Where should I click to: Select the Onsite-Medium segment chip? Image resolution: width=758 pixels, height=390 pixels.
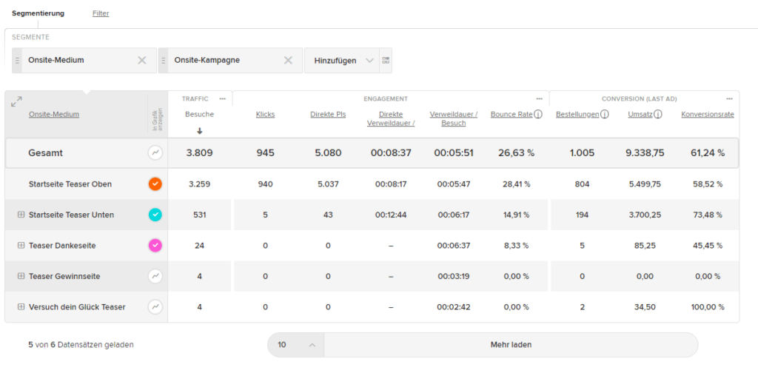84,61
